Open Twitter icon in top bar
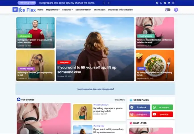The height and width of the screenshot is (134, 194). coord(169,3)
